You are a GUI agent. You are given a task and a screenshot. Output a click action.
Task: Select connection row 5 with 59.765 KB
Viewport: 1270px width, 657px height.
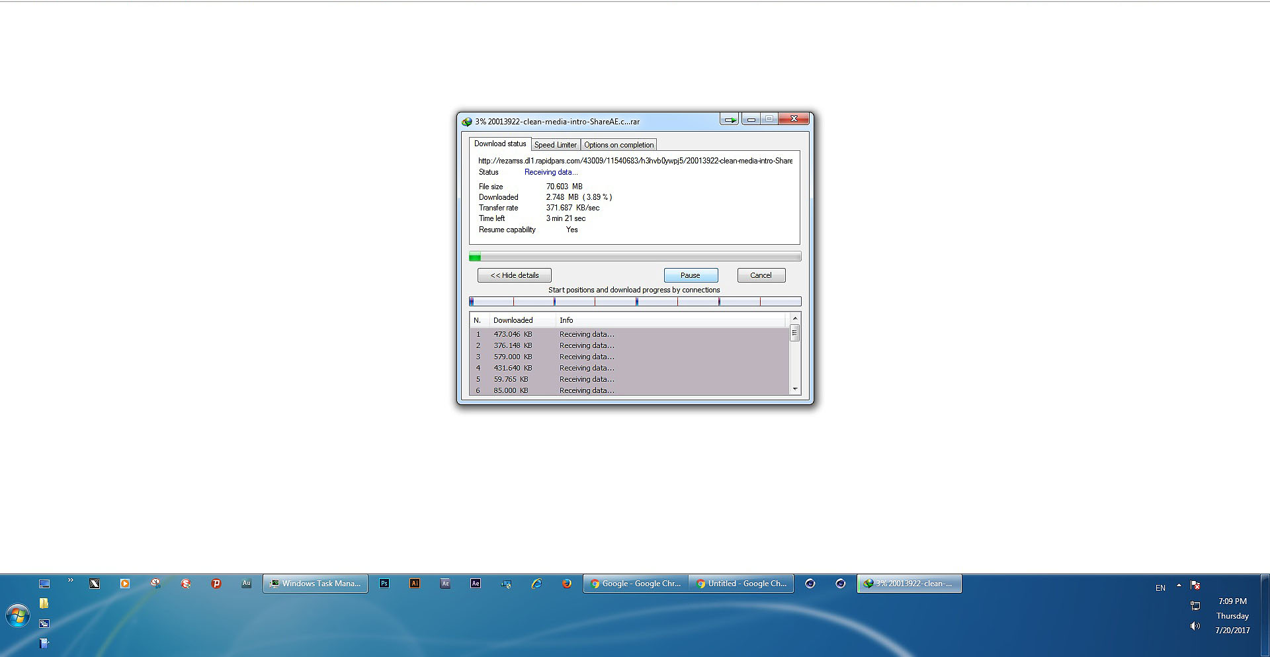tap(630, 379)
